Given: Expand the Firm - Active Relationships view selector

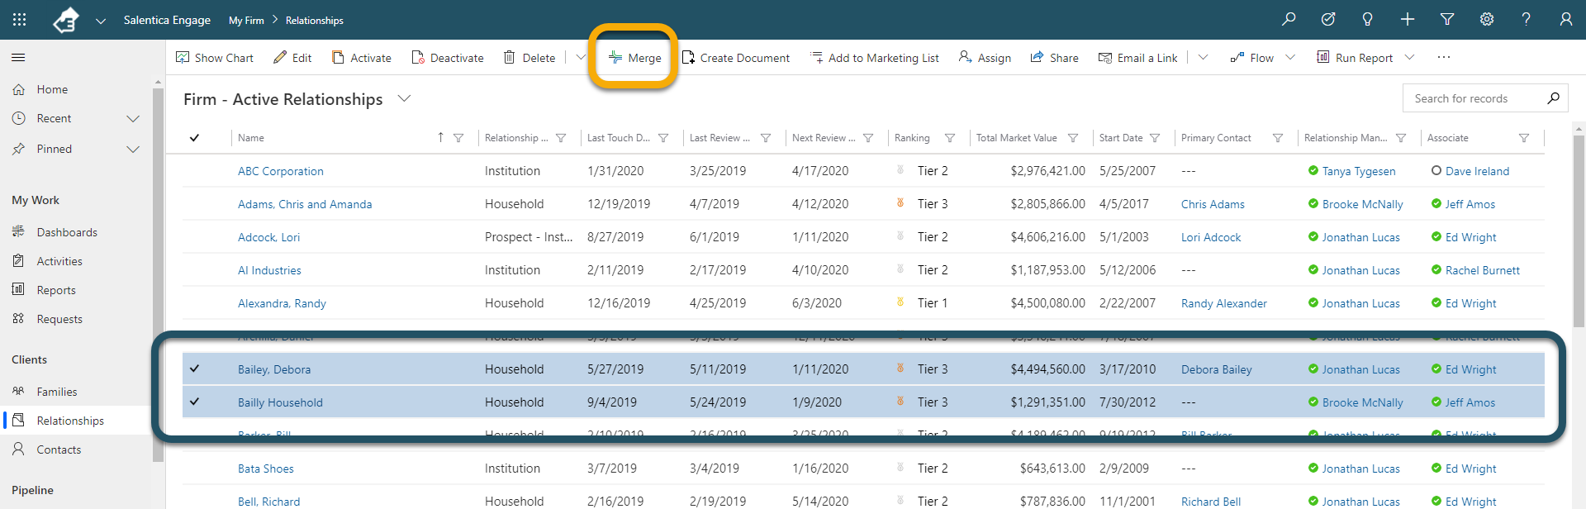Looking at the screenshot, I should pos(404,99).
